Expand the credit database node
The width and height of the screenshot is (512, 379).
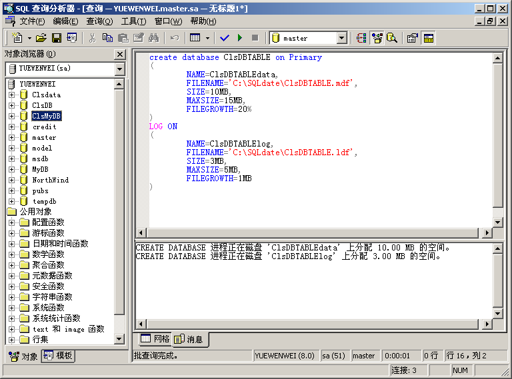point(12,127)
